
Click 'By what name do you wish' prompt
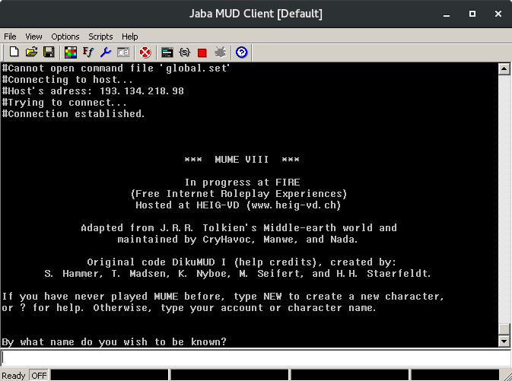click(114, 341)
